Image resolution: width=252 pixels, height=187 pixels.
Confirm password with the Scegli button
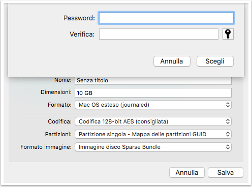pos(215,61)
